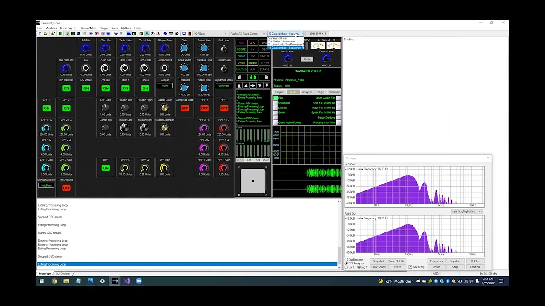This screenshot has height=306, width=545.
Task: Tick the Oscillator audio source checkbox
Action: (x=275, y=103)
